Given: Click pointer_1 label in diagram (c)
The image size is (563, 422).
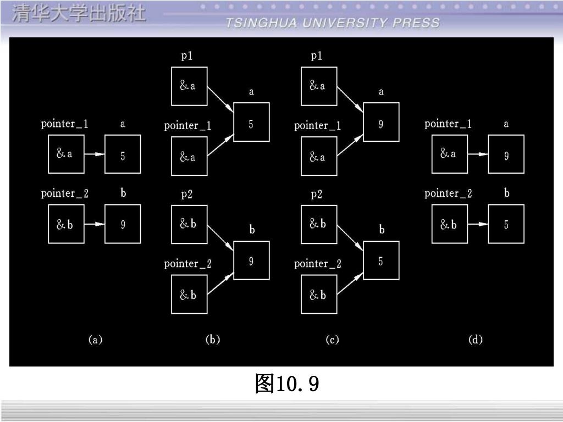Looking at the screenshot, I should pyautogui.click(x=317, y=126).
